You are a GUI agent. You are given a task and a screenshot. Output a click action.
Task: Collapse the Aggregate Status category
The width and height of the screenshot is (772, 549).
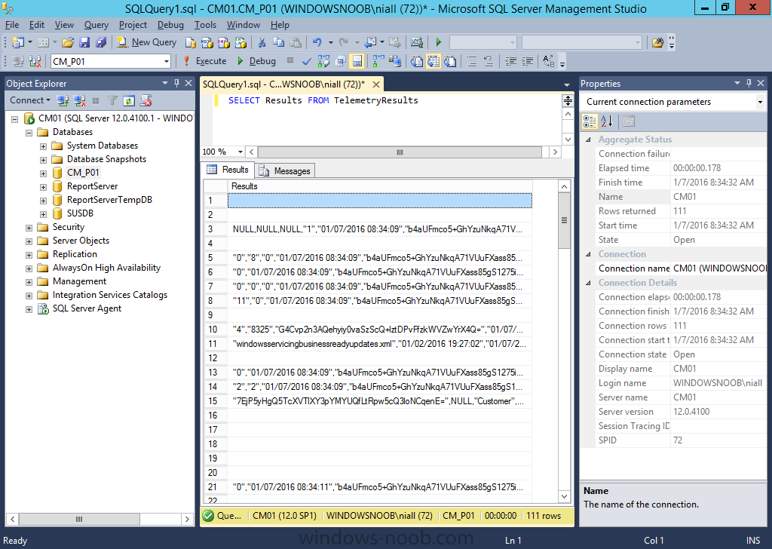[x=588, y=140]
